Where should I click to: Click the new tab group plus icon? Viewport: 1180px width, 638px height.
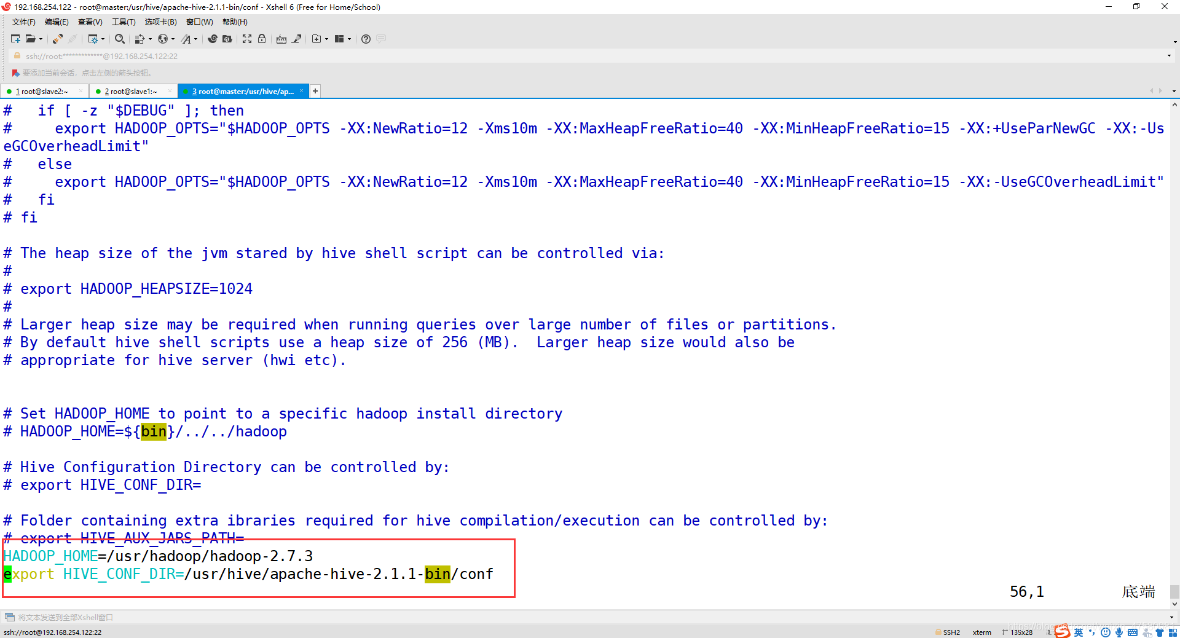[x=317, y=39]
